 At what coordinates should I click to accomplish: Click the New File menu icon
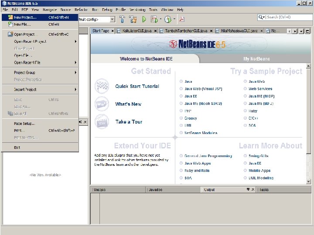(10, 24)
